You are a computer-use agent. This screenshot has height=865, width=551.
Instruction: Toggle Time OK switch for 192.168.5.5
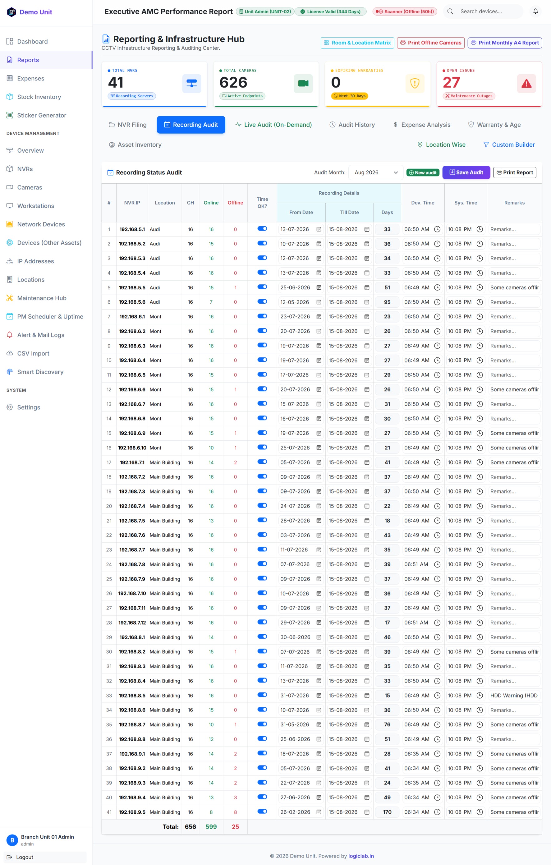coord(263,287)
